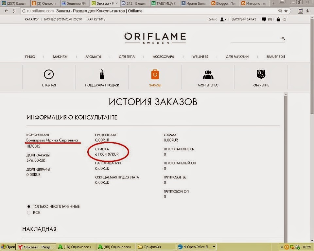The image size is (314, 251).
Task: Open the Для тела category menu
Action: (x=127, y=57)
